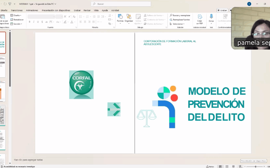Open the Grabar tab
270x168 pixels.
(x=77, y=10)
